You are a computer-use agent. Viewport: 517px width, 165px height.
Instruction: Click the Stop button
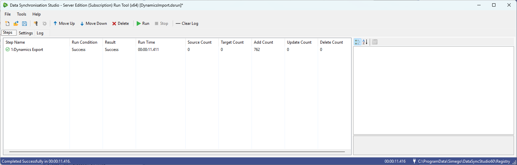(162, 23)
